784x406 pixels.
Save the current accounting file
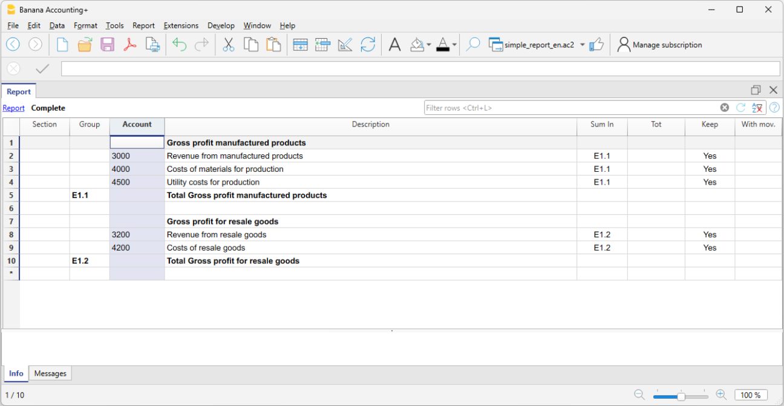[107, 44]
